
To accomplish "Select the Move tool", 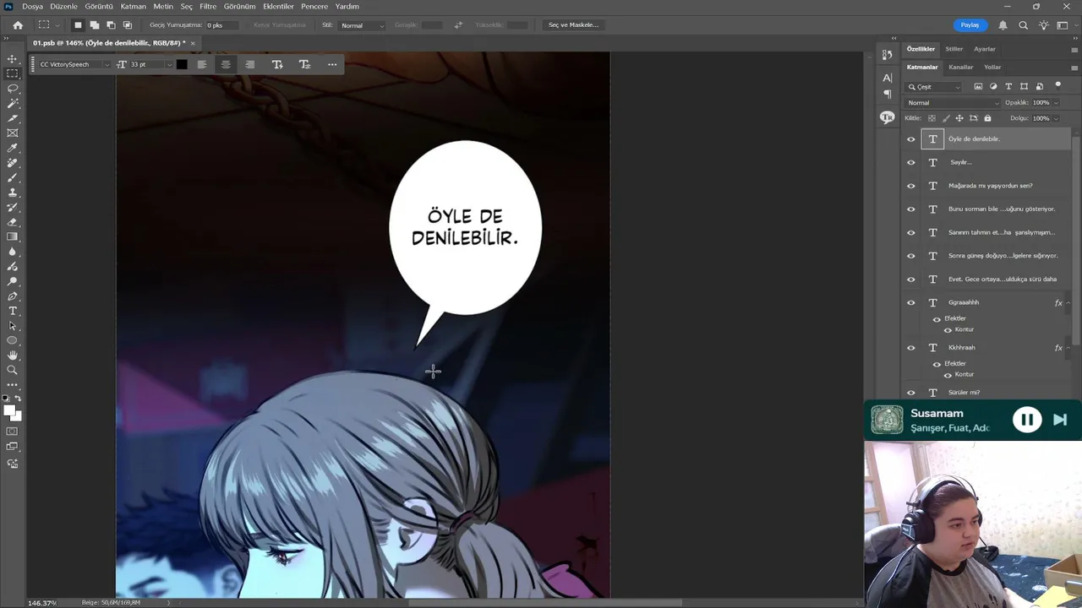I will pos(12,59).
